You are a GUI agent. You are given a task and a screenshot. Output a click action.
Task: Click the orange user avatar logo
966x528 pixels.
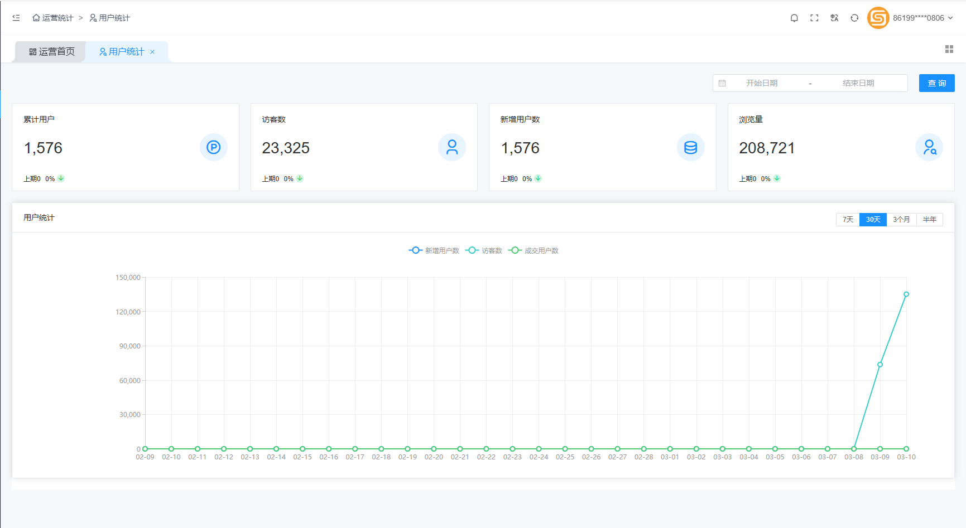(x=878, y=18)
